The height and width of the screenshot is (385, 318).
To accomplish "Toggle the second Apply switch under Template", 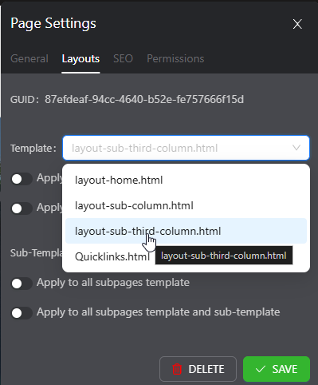I will [22, 208].
